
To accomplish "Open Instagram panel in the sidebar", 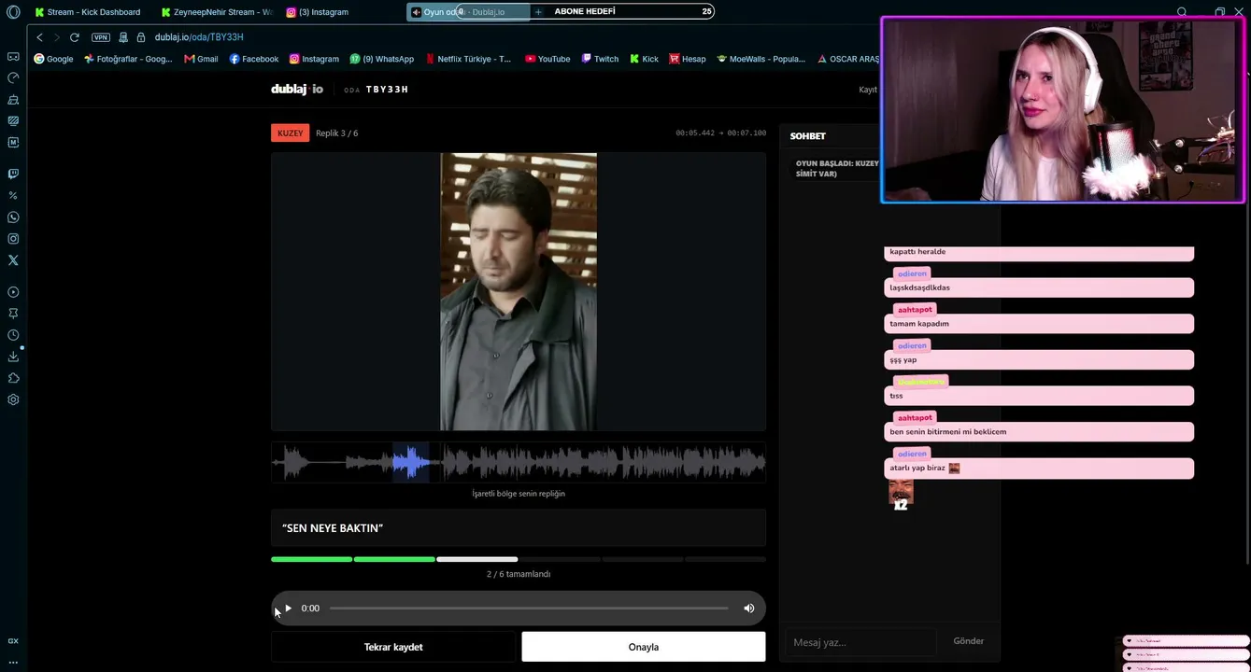I will point(13,239).
